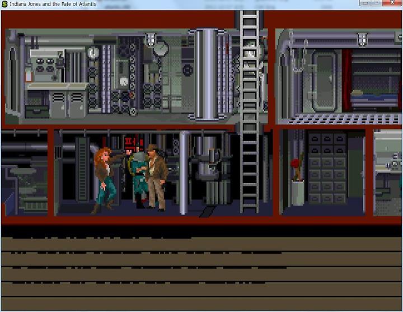Image resolution: width=403 pixels, height=312 pixels.
Task: Click the round pressure gauge under ceiling lamp
Action: (161, 48)
